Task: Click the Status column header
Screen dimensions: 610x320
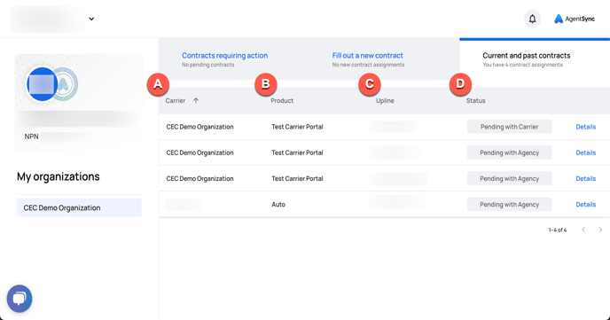Action: pyautogui.click(x=475, y=101)
